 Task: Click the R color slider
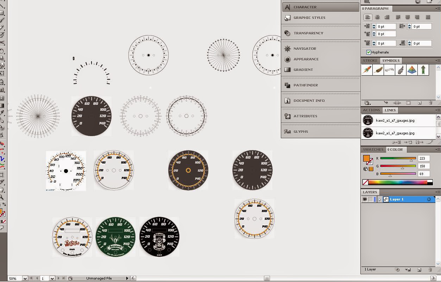tap(398, 159)
